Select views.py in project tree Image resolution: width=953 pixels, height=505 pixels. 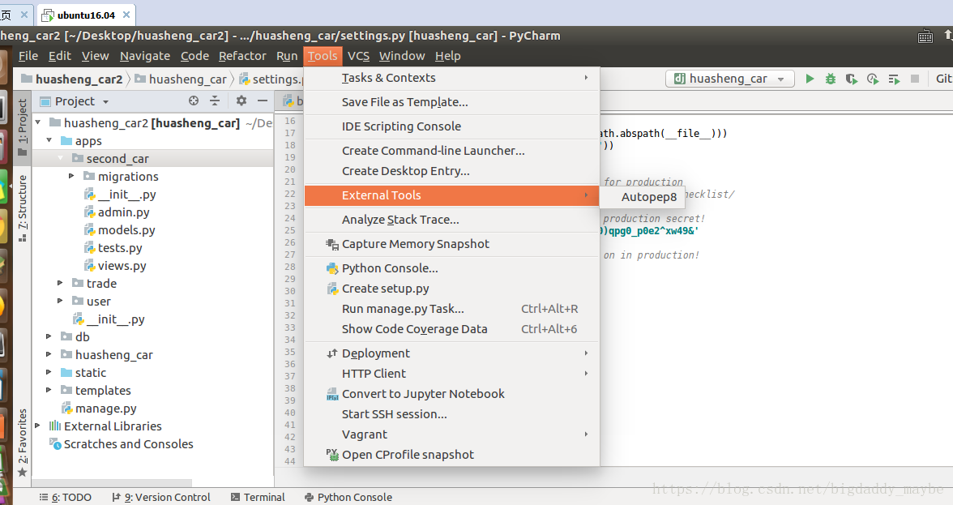(122, 266)
